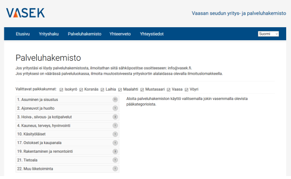This screenshot has width=291, height=179.
Task: Click the count badge on Ajoneuvot ja huolto
Action: coord(115,108)
